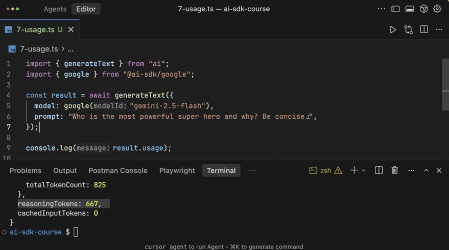Run the file with play icon
The image size is (449, 250).
[x=393, y=30]
